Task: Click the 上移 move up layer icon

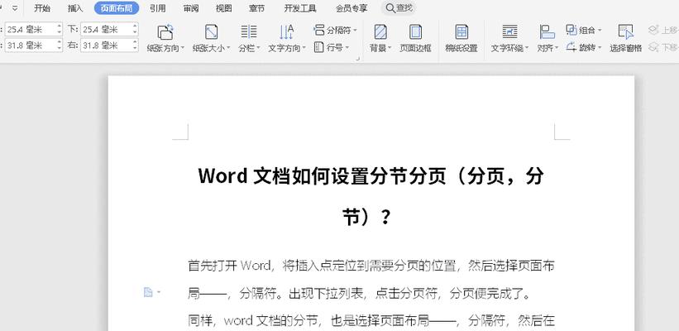Action: tap(653, 30)
